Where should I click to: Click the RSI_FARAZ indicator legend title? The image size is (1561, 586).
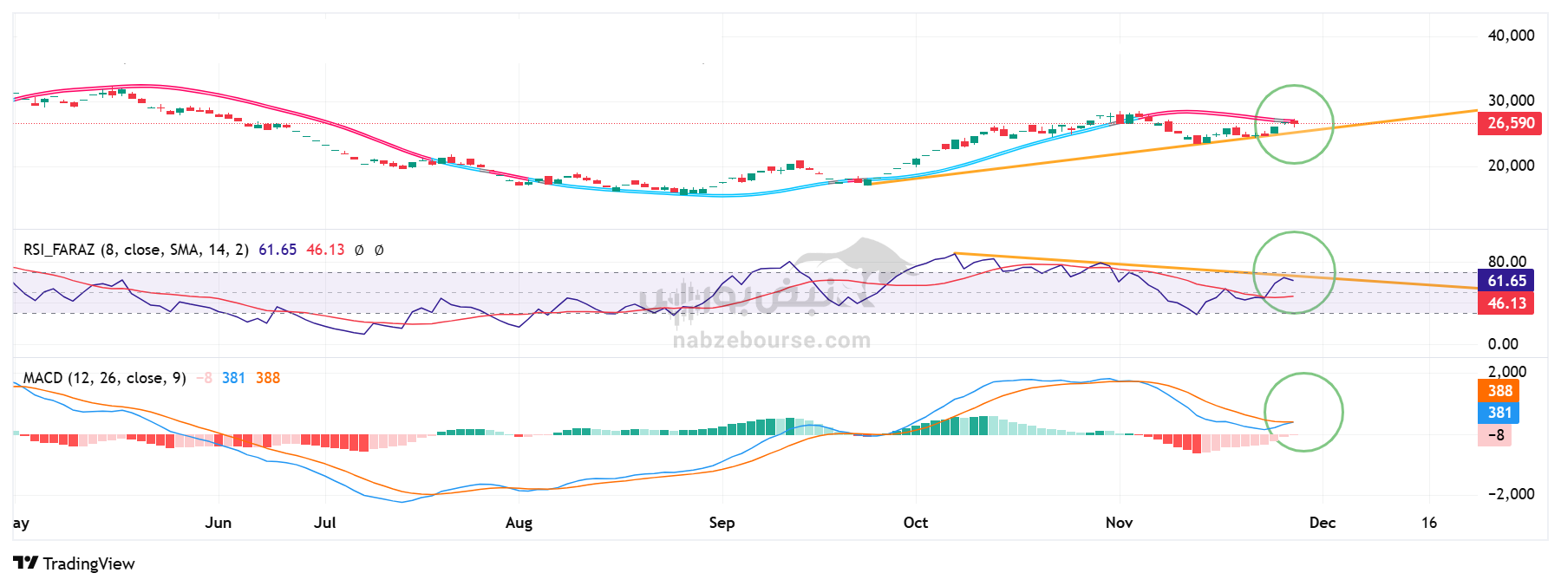click(59, 250)
